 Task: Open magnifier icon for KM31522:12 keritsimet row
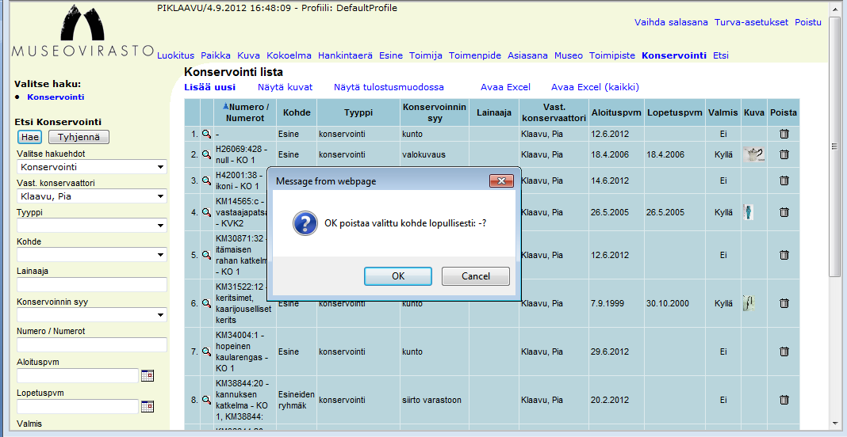tap(206, 303)
